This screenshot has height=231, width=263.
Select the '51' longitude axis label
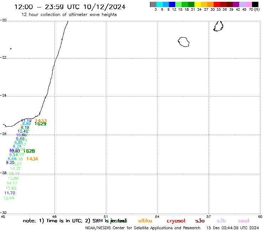[x=106, y=216]
